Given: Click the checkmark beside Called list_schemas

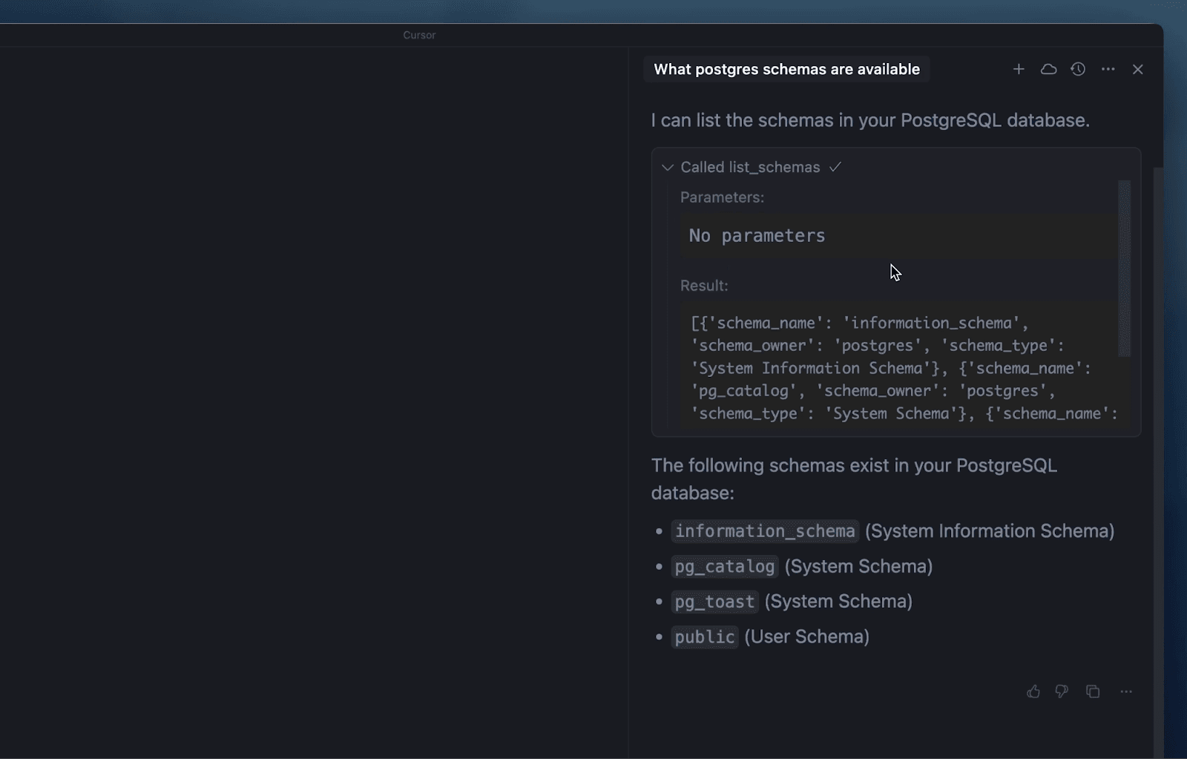Looking at the screenshot, I should point(835,167).
